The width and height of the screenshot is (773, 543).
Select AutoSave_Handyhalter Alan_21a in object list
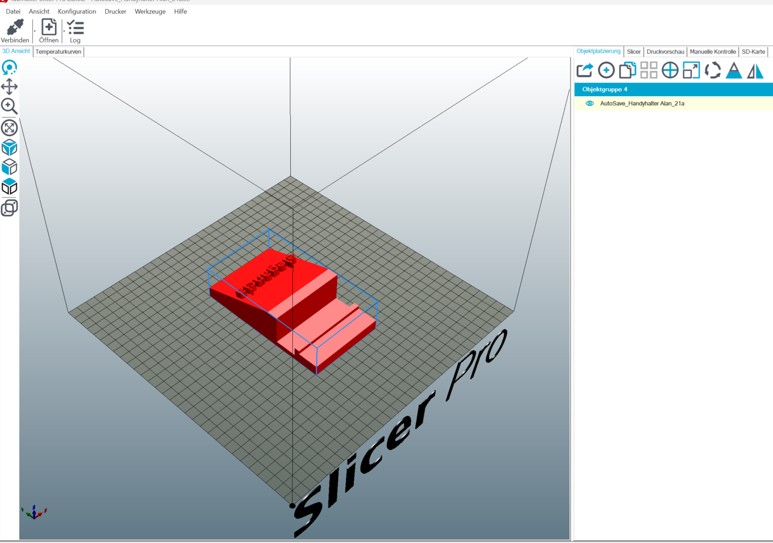click(642, 104)
